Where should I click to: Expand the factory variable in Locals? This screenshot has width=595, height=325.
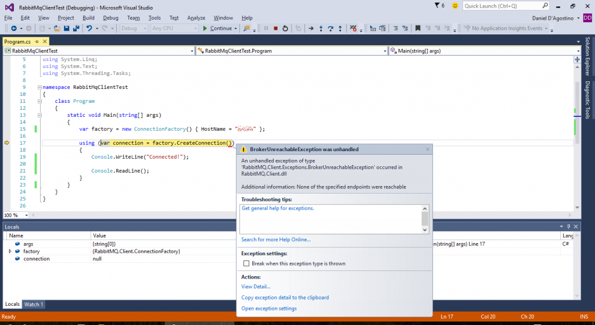(10, 251)
